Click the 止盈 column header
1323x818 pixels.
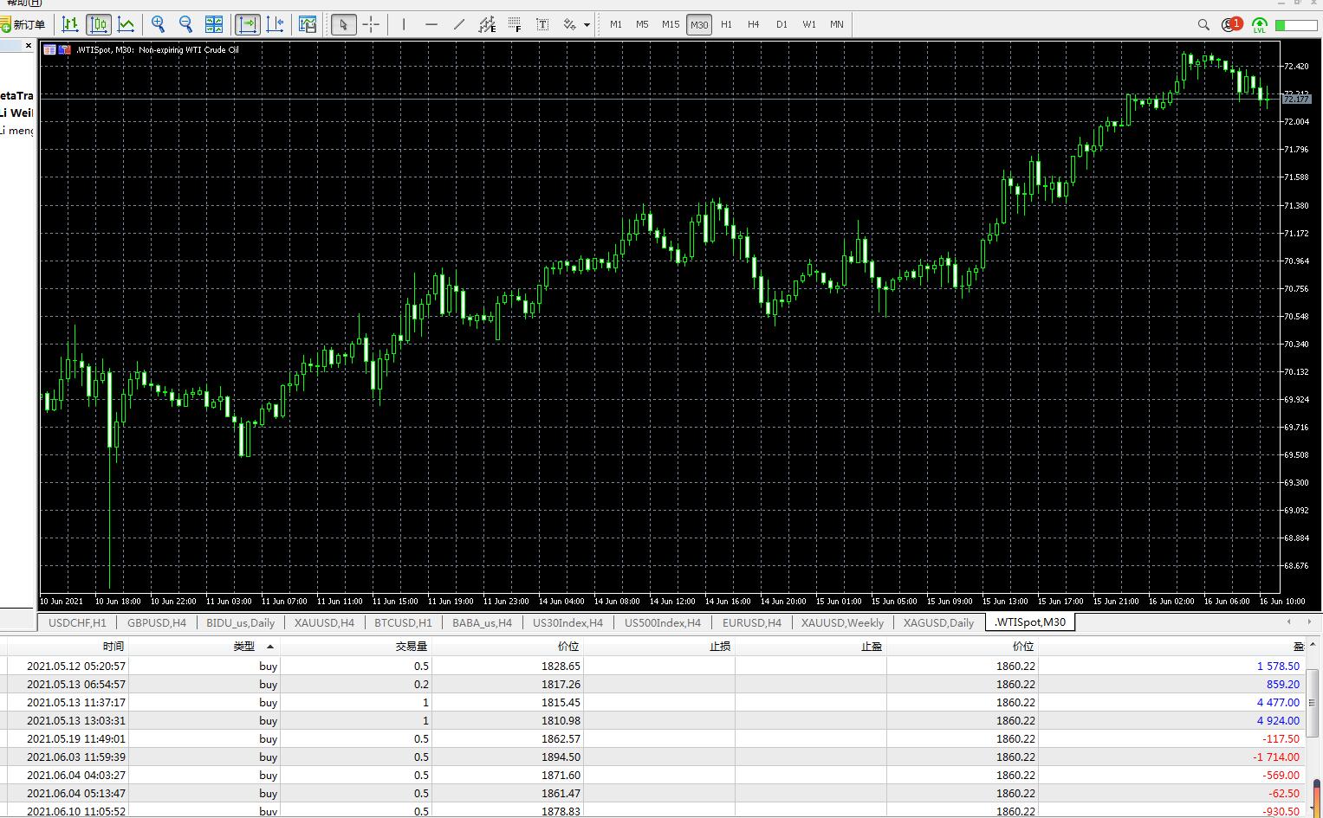(x=872, y=647)
